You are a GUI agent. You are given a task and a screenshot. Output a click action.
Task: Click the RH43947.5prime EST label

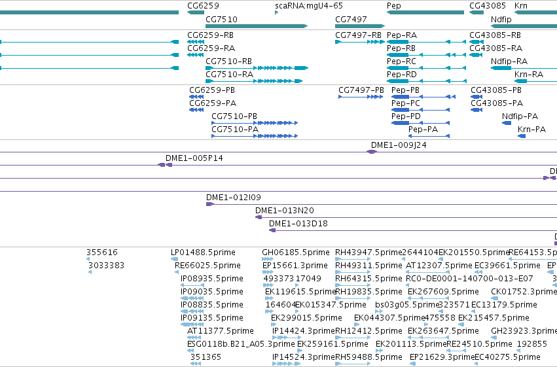(368, 253)
